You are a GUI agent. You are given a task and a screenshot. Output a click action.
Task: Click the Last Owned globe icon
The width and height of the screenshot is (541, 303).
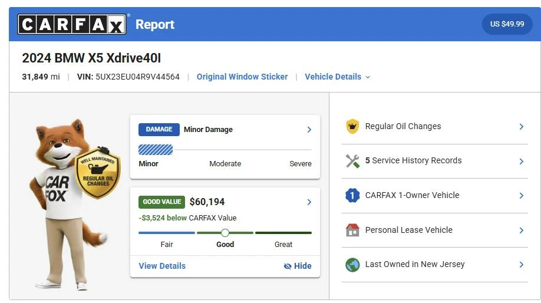tap(352, 265)
